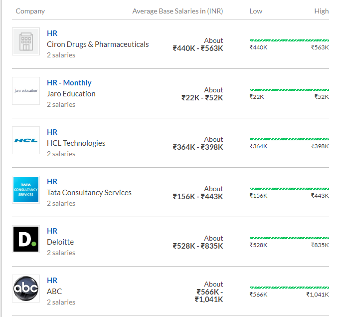Open HR link above ABC
This screenshot has width=338, height=317.
point(52,281)
